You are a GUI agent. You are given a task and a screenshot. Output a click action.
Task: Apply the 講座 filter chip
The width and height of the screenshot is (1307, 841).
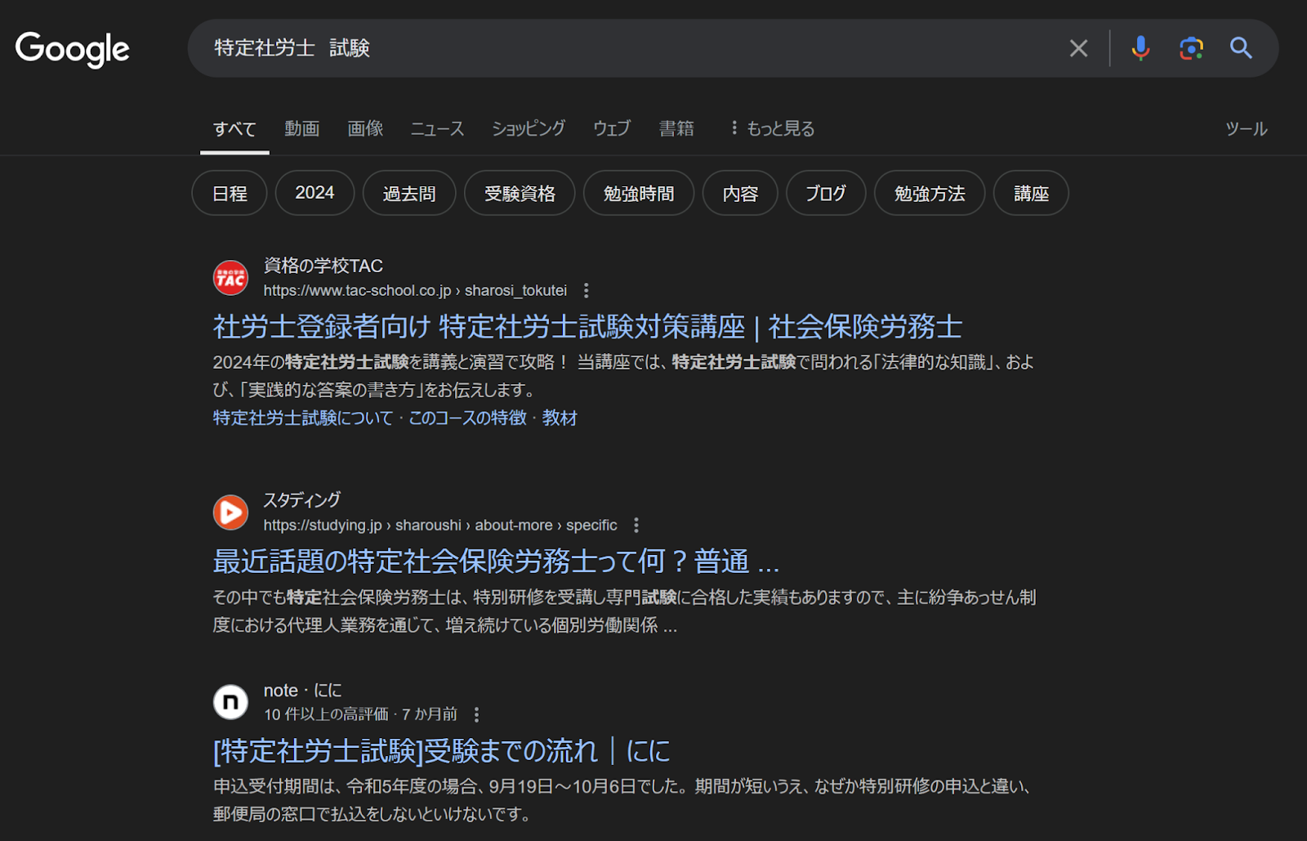click(1031, 193)
